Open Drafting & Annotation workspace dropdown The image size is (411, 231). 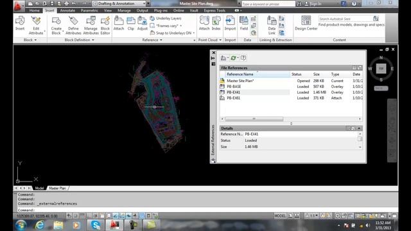click(119, 3)
